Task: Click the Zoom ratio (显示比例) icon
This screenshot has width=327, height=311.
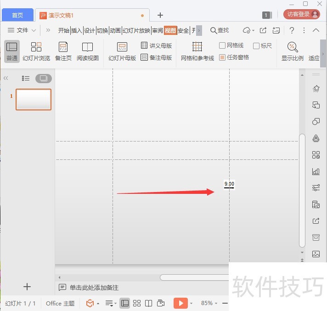Action: pyautogui.click(x=293, y=47)
